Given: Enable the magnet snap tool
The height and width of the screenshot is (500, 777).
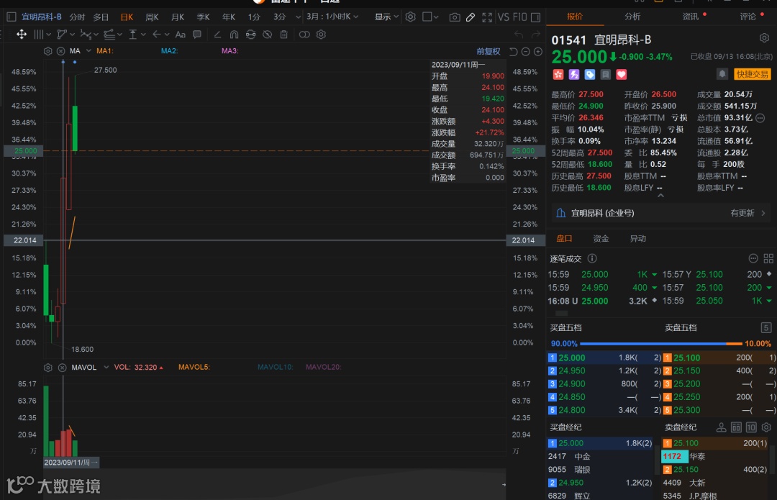Looking at the screenshot, I should 234,35.
